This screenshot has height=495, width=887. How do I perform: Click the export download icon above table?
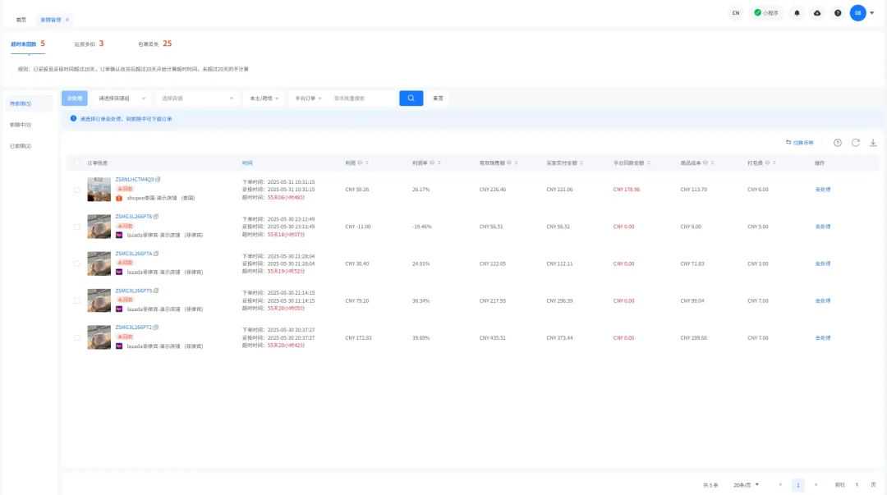click(x=873, y=143)
